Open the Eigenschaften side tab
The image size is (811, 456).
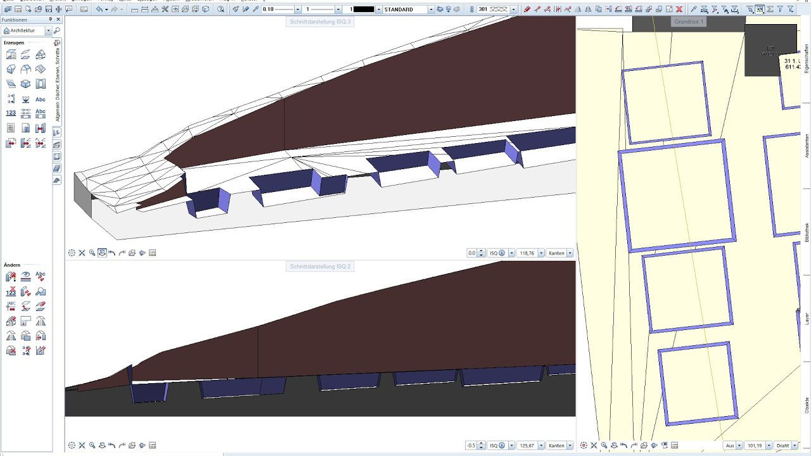(x=807, y=60)
